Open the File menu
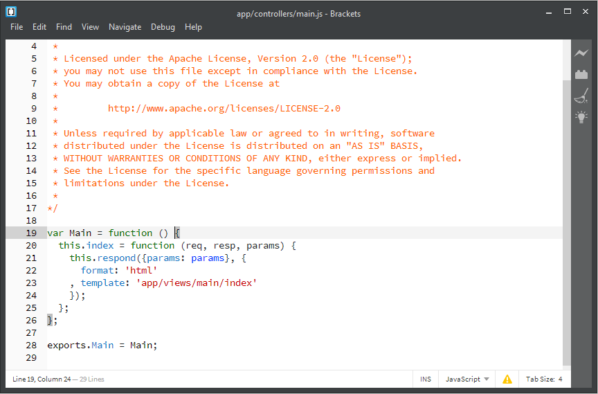Image resolution: width=598 pixels, height=394 pixels. click(17, 27)
